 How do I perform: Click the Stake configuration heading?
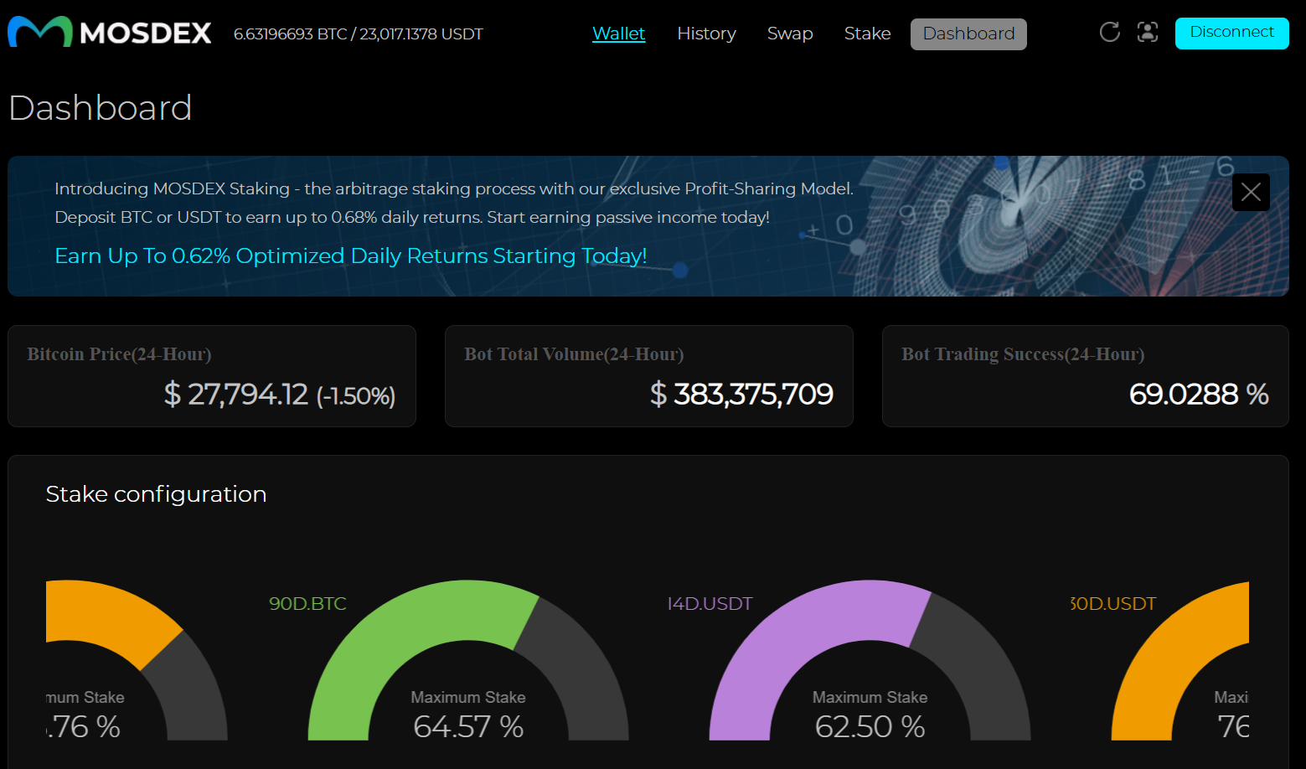pos(156,494)
